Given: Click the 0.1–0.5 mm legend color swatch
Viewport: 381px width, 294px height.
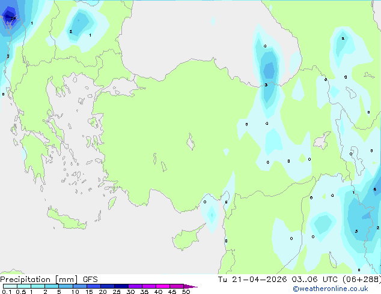Looking at the screenshot, I should tap(10, 286).
